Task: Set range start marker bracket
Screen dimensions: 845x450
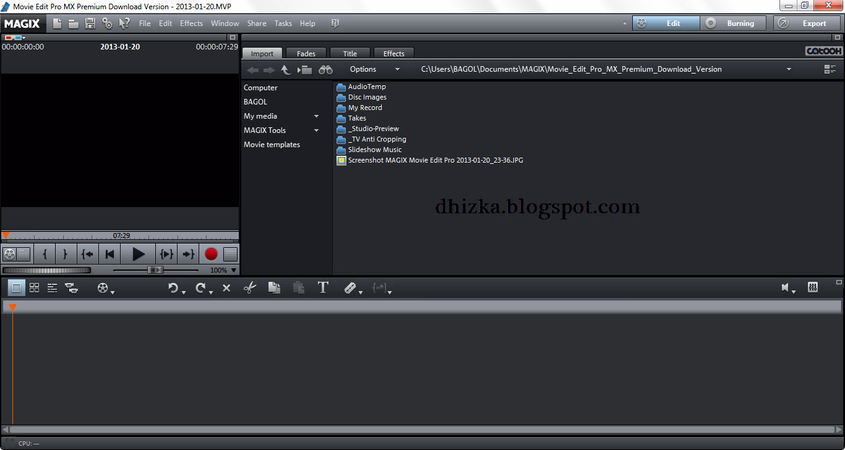Action: point(45,254)
